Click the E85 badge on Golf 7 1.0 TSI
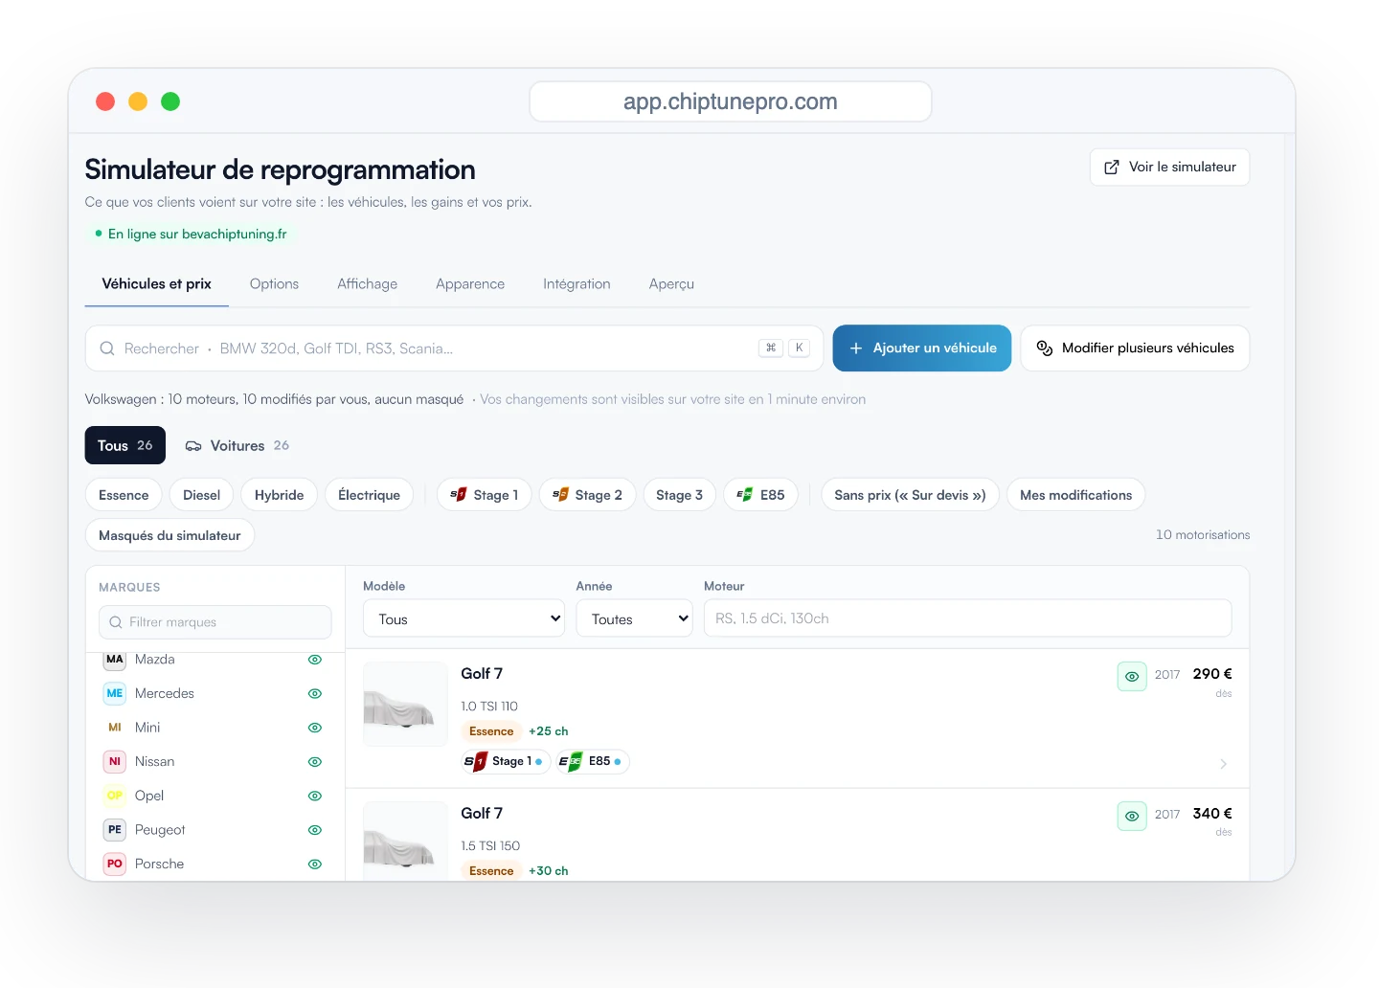Viewport: 1379px width, 988px height. (x=593, y=761)
